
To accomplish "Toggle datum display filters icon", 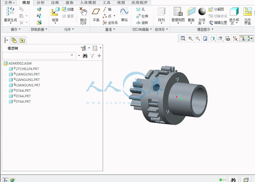I will tap(235, 38).
